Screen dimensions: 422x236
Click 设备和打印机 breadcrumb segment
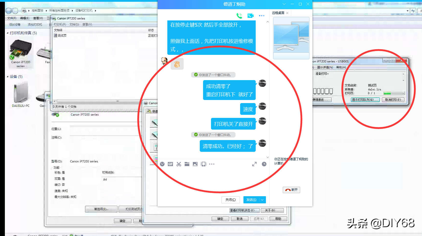[84, 10]
